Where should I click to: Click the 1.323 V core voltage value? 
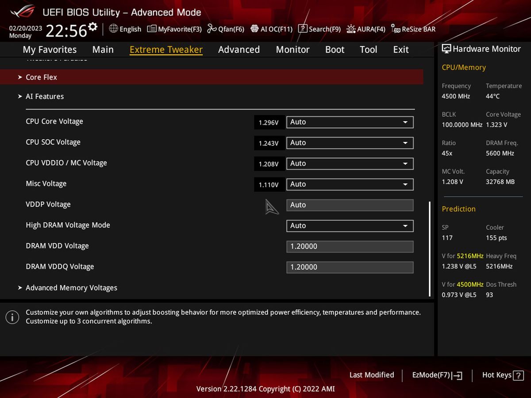[496, 125]
